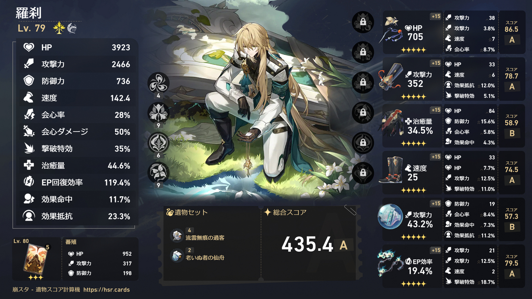Screen dimensions: 532x299
Task: Click the topmost locked eidolon icon
Action: [x=363, y=22]
